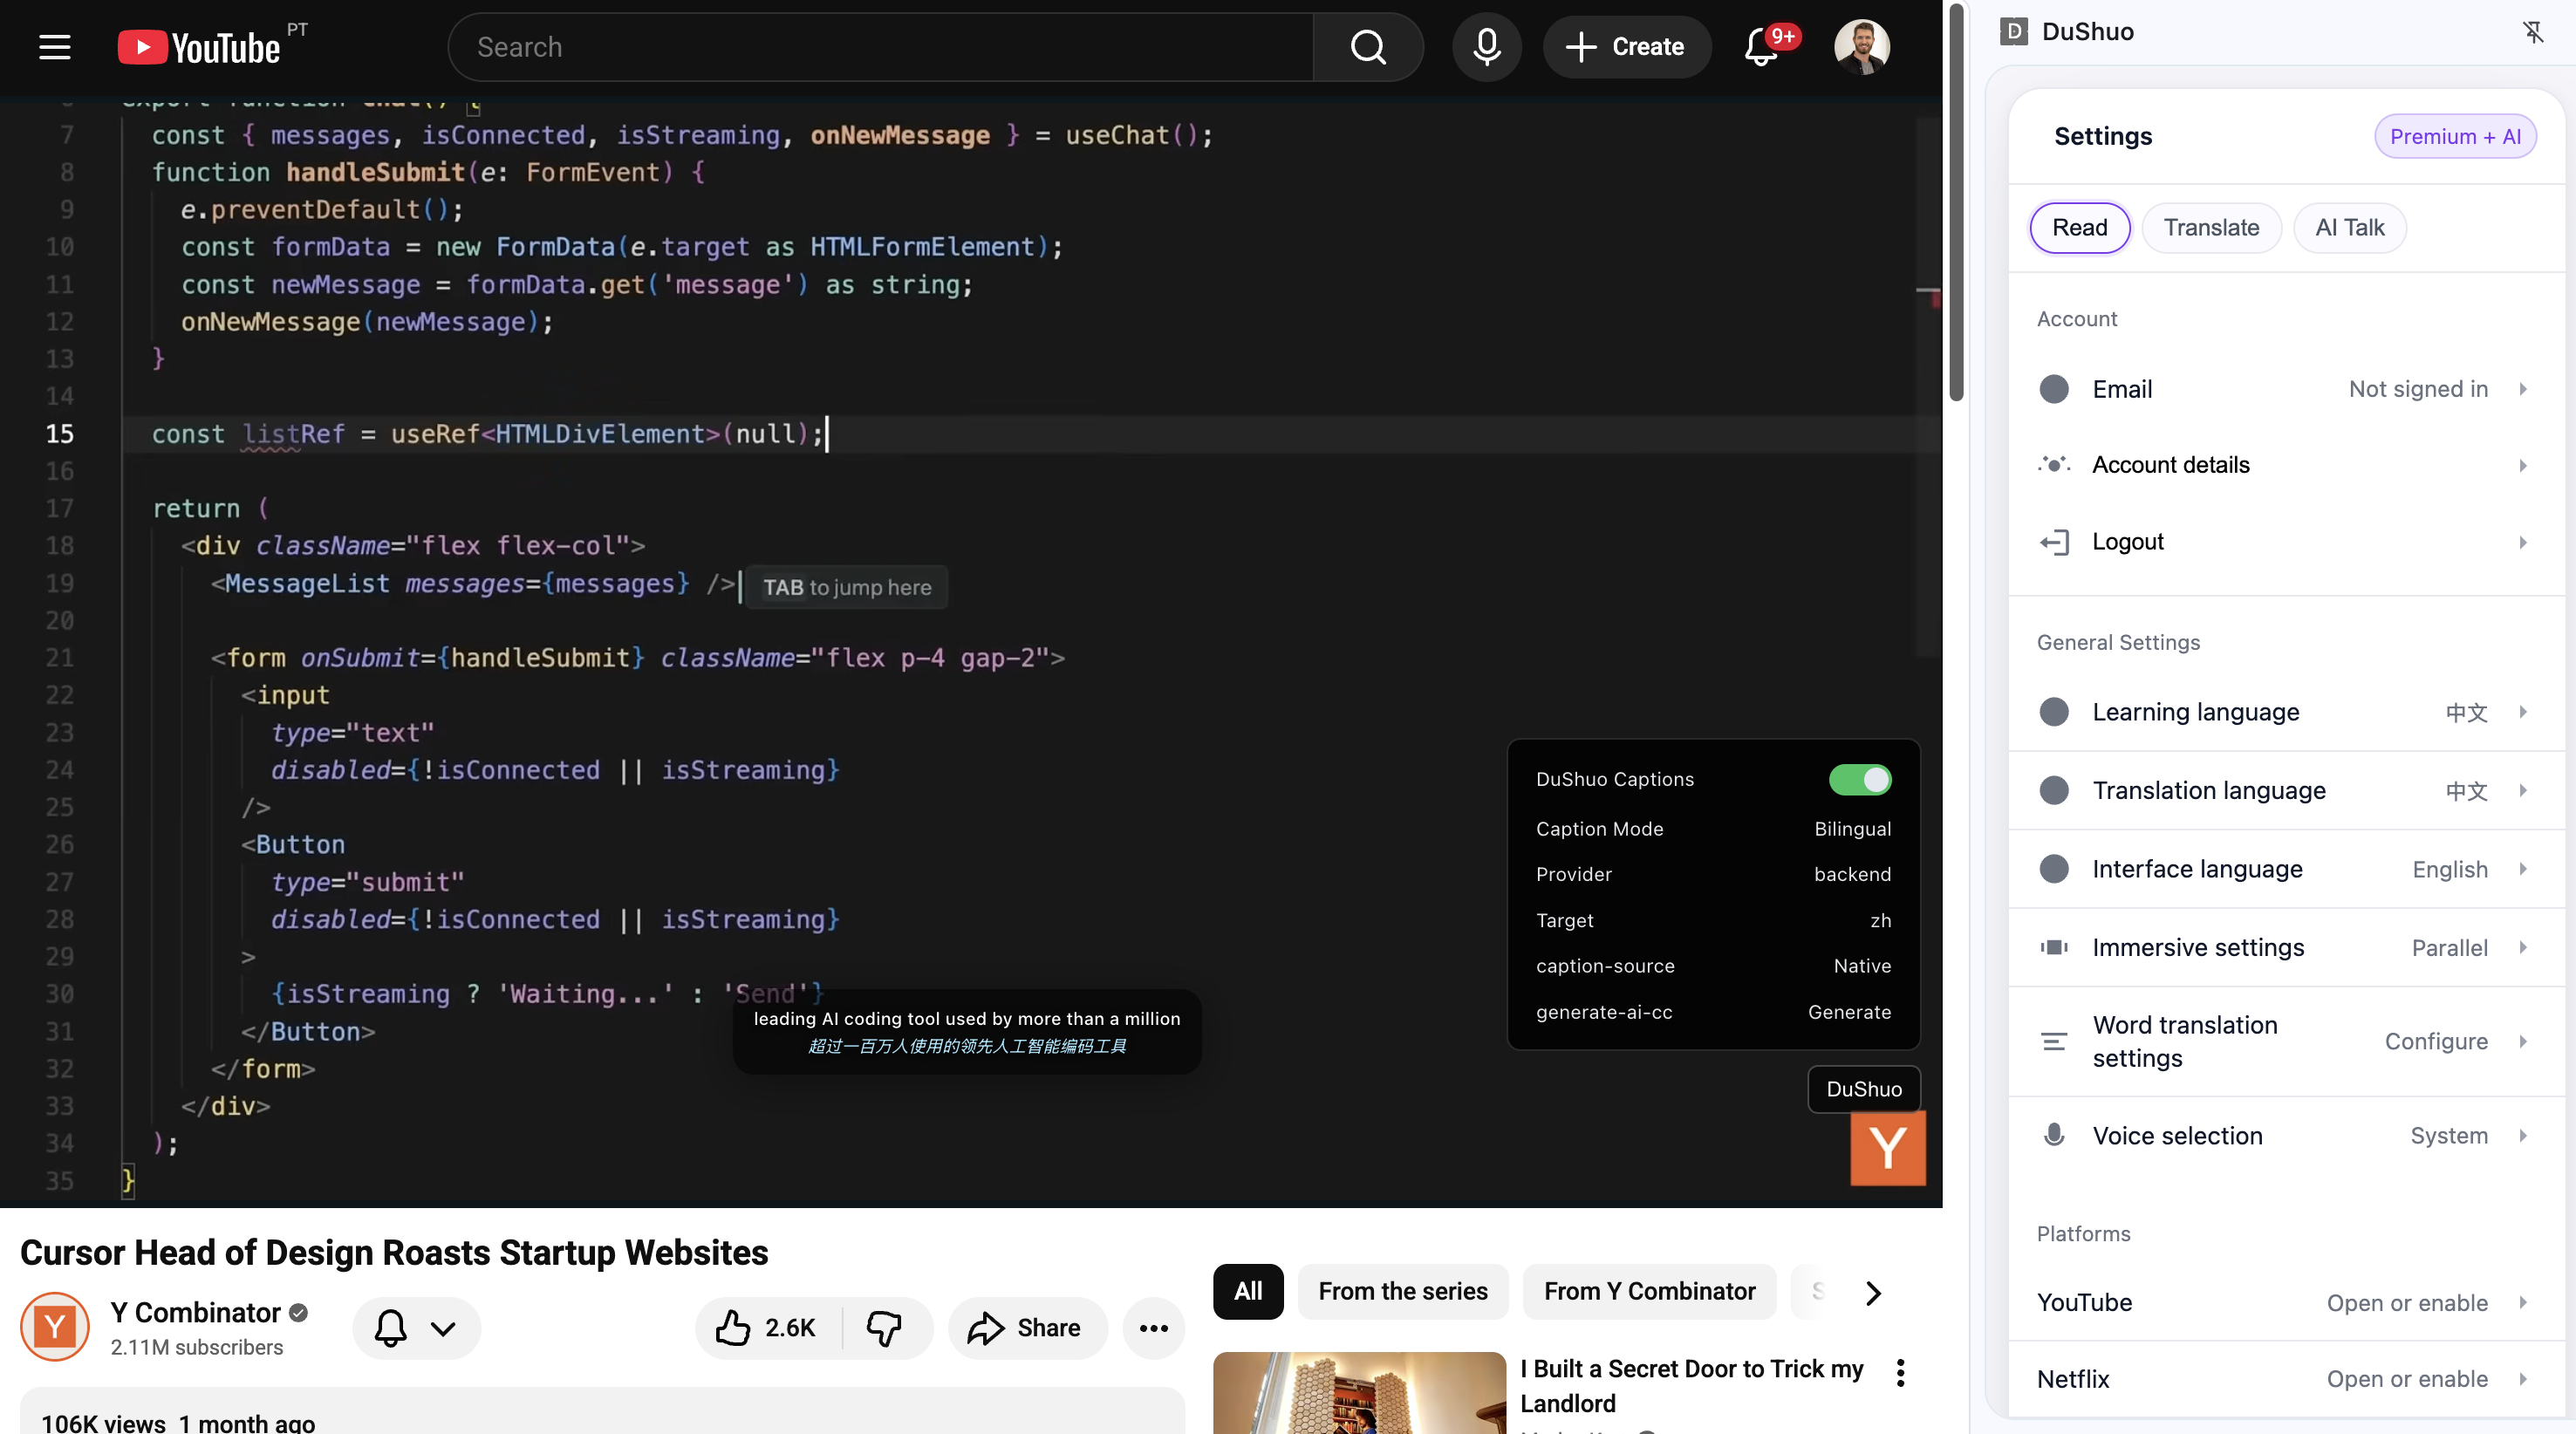Click the search magnifier button
This screenshot has height=1434, width=2576.
click(x=1367, y=47)
